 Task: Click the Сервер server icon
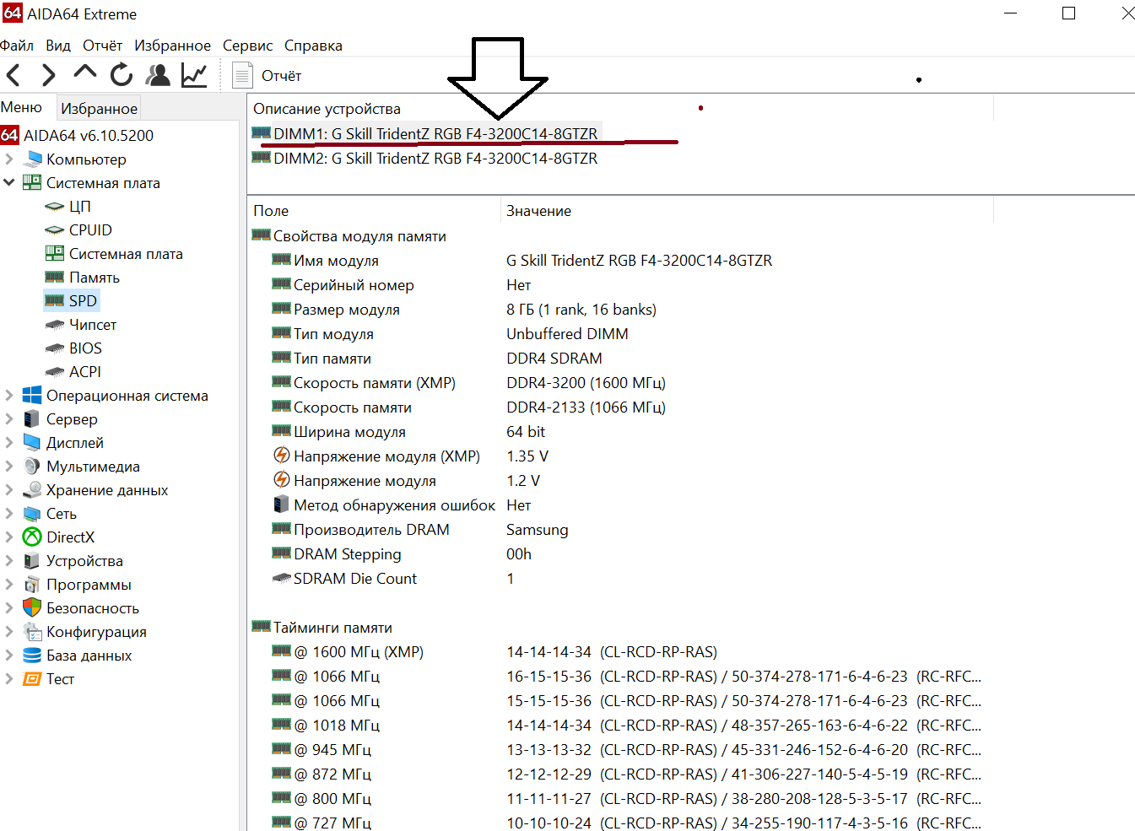pos(32,418)
